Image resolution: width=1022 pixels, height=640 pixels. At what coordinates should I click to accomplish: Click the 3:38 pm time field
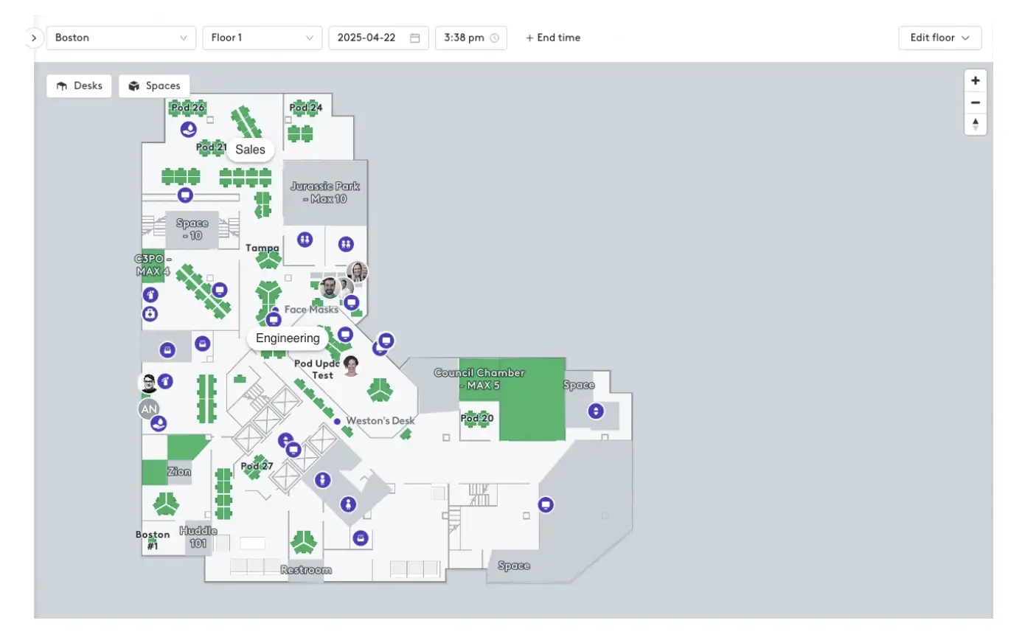[x=471, y=38]
